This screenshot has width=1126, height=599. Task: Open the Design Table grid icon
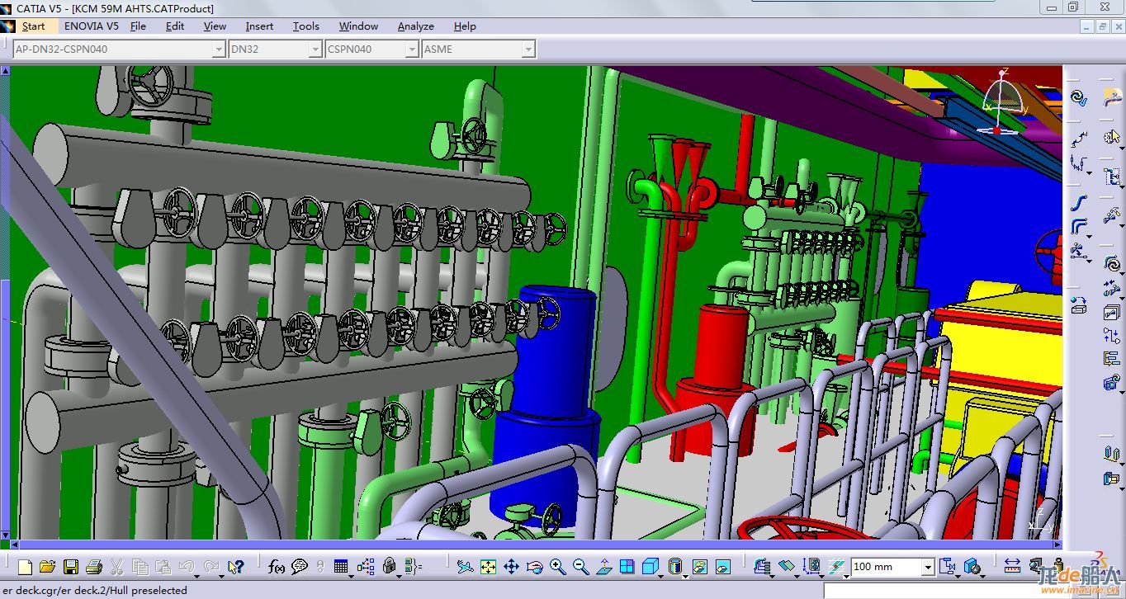coord(341,567)
